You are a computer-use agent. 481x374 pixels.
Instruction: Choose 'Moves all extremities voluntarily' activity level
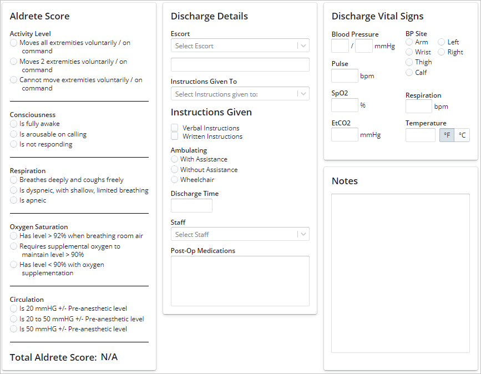14,43
